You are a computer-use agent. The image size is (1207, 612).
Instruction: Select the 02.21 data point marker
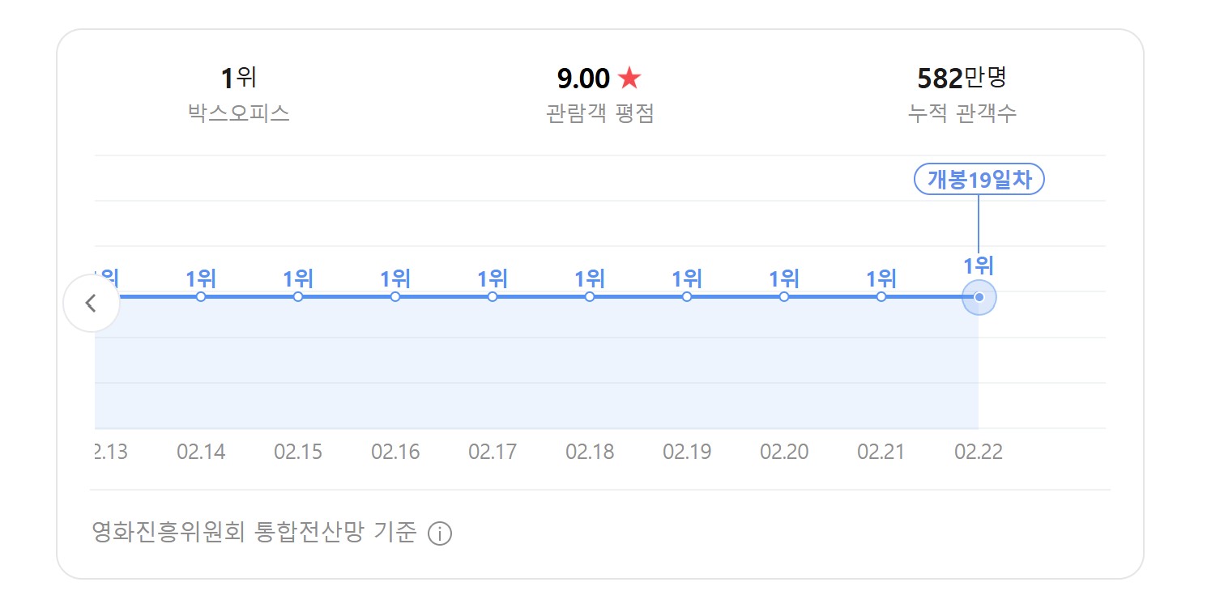[881, 297]
